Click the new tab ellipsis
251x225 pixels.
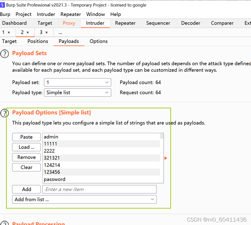click(x=60, y=33)
